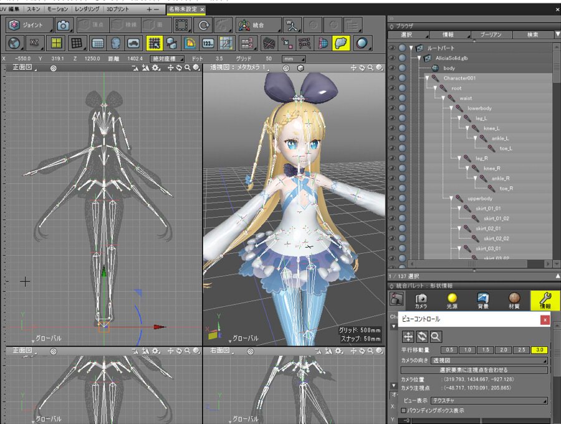Toggle visibility eye of AliciaSolid.glb
Viewport: 561px width, 424px height.
392,57
